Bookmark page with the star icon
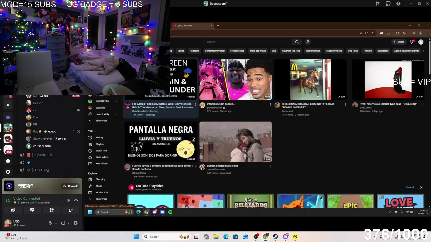The height and width of the screenshot is (242, 431). pos(372,33)
